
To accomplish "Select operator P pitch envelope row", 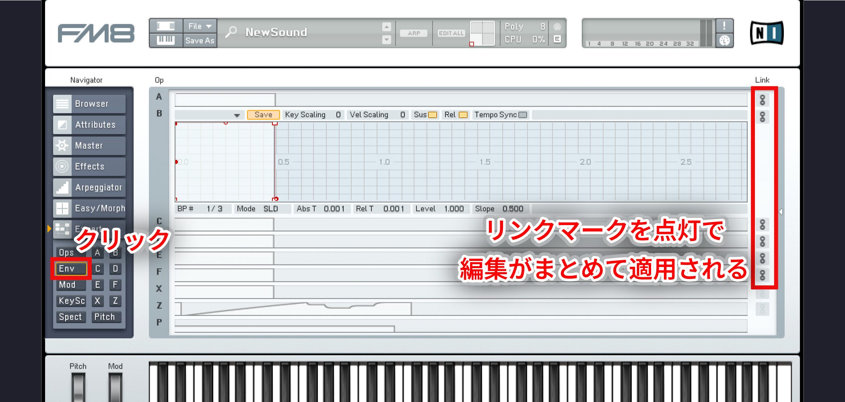I will pyautogui.click(x=461, y=326).
